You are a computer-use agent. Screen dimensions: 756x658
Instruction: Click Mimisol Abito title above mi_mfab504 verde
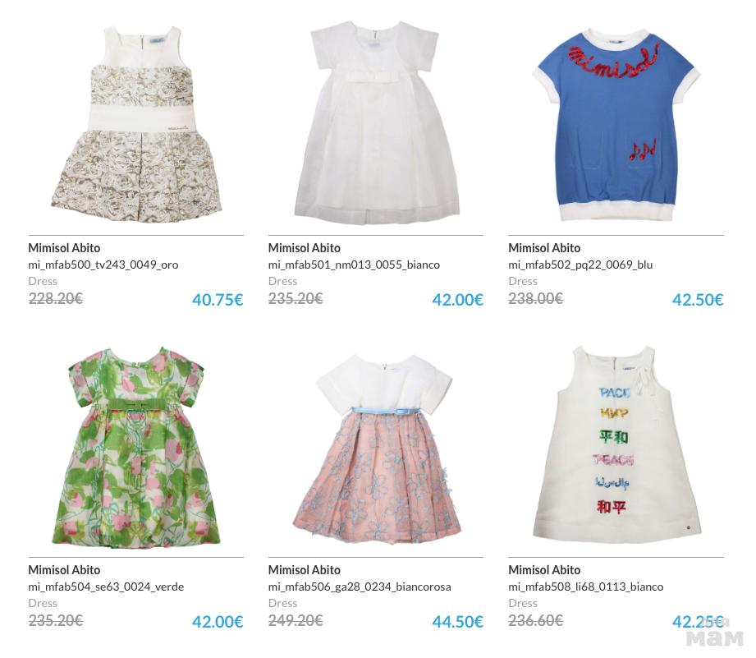[x=64, y=570]
